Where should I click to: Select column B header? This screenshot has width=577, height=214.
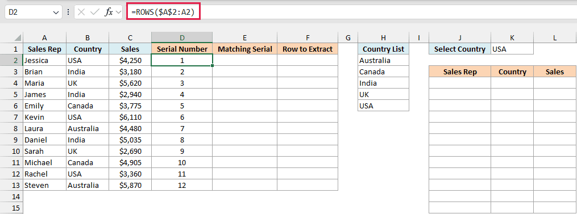[x=88, y=37]
